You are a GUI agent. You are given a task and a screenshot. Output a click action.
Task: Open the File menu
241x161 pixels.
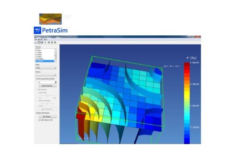point(36,39)
